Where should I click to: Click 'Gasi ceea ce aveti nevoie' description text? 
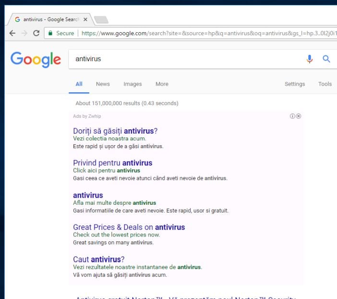(150, 178)
